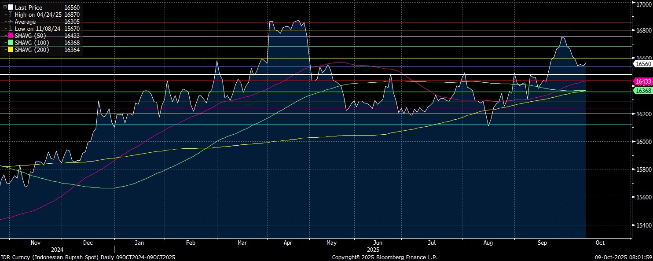Click the magenta SMAVG (50) swatch
Viewport: 653px width, 261px height.
pos(11,36)
